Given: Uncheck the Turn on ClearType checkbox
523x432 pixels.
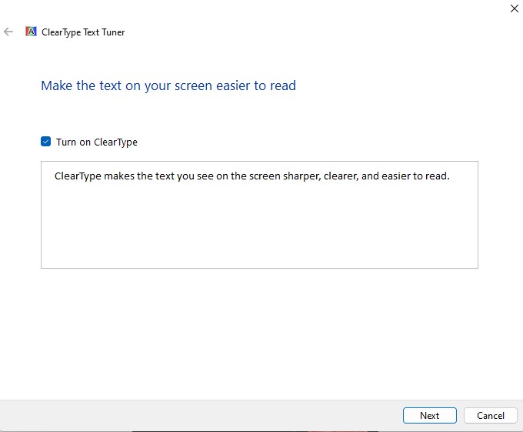Looking at the screenshot, I should point(45,142).
